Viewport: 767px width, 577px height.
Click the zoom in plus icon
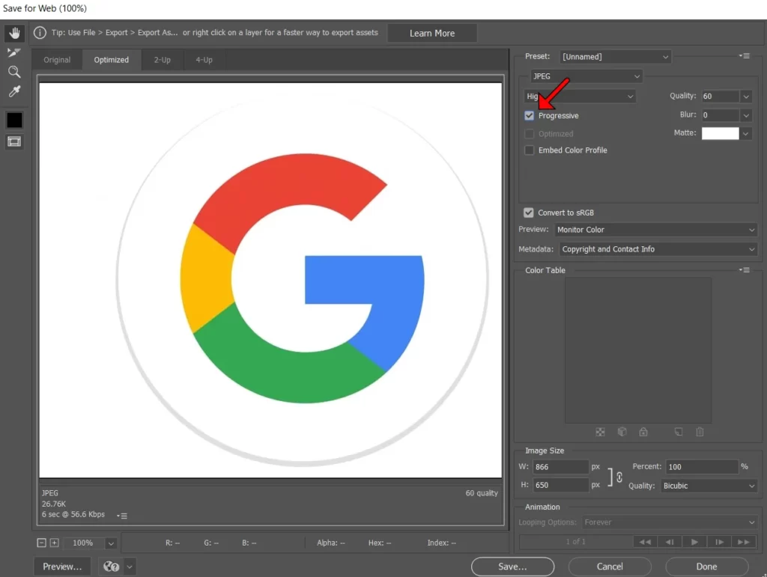pyautogui.click(x=54, y=543)
